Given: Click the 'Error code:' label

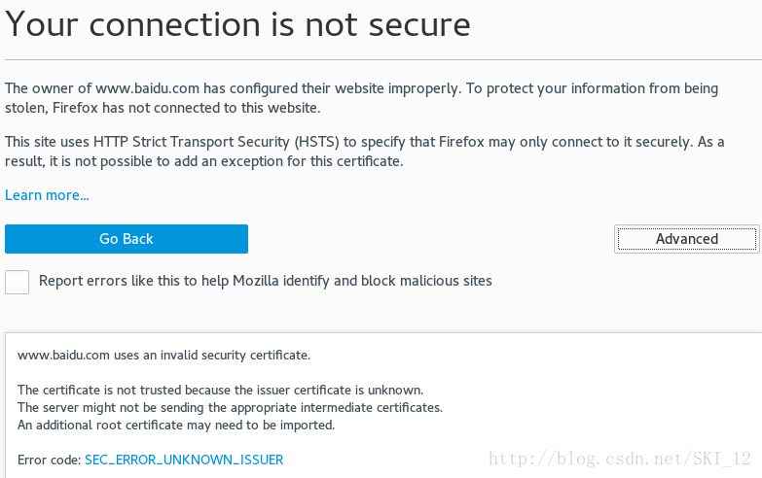Looking at the screenshot, I should pos(50,459).
